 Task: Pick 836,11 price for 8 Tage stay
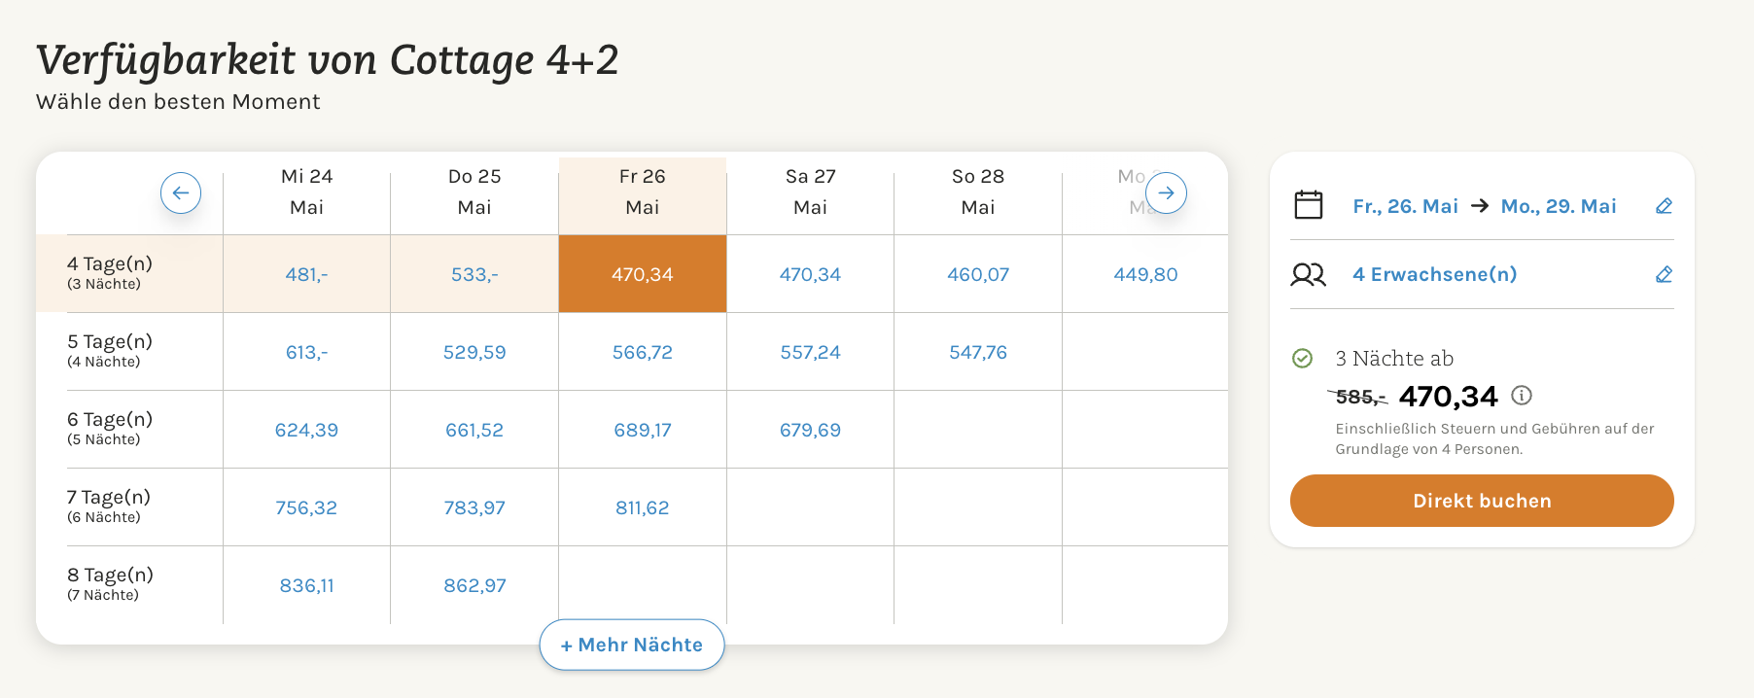pos(306,585)
